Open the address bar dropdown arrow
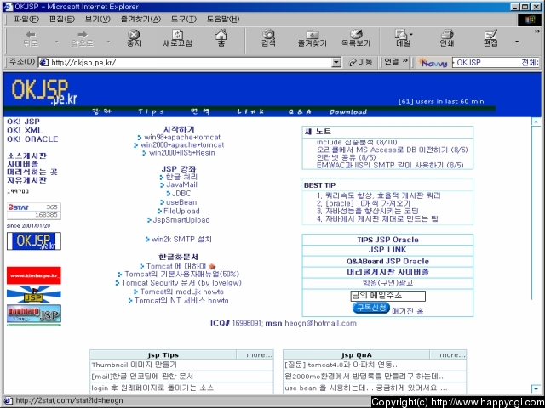The height and width of the screenshot is (408, 545). pyautogui.click(x=336, y=62)
